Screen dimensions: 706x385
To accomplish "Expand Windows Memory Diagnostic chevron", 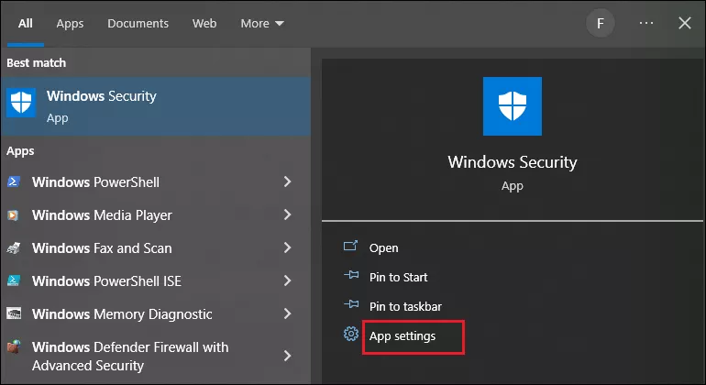I will point(287,313).
